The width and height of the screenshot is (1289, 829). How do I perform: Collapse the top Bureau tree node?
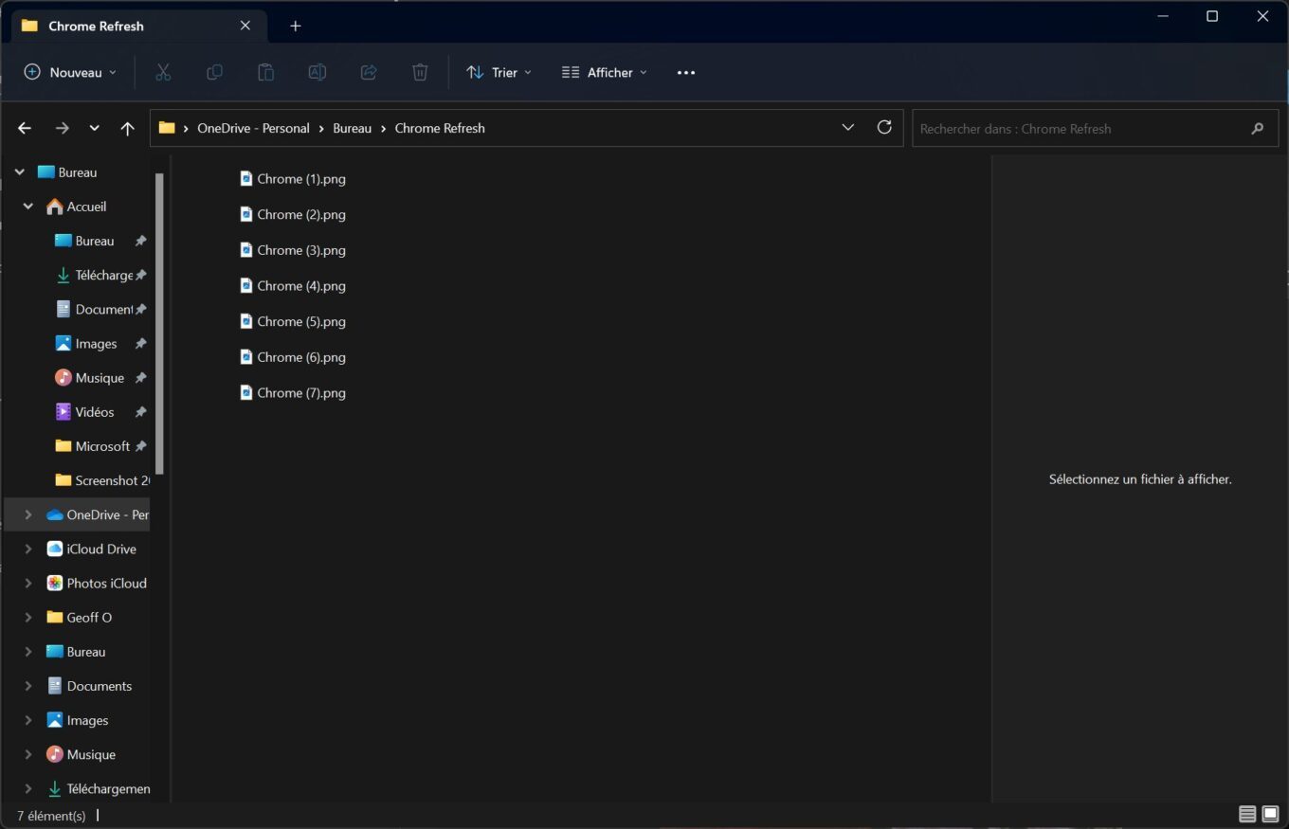pyautogui.click(x=19, y=172)
